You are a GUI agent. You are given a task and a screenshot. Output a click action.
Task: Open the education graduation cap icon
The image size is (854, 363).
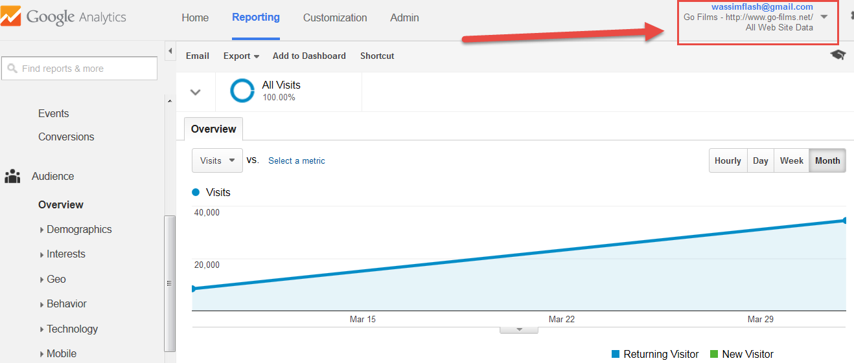(x=838, y=55)
